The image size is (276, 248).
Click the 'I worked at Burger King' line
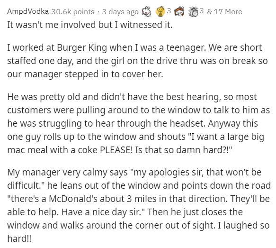click(x=134, y=48)
